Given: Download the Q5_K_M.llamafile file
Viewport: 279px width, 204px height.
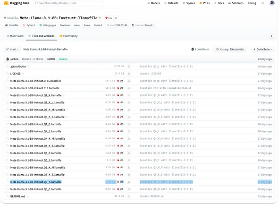Looking at the screenshot, I should 129,167.
